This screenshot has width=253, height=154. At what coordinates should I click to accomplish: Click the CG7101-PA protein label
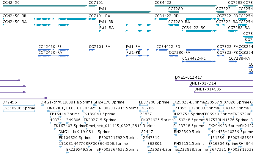point(100,47)
